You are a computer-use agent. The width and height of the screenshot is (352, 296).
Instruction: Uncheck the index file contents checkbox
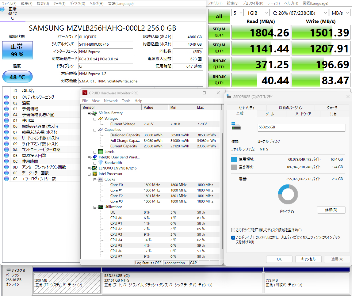pos(233,237)
